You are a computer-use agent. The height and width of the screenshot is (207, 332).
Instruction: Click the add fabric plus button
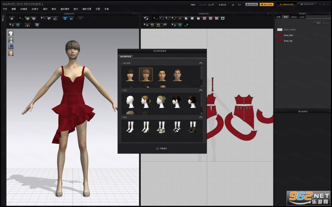point(317,23)
